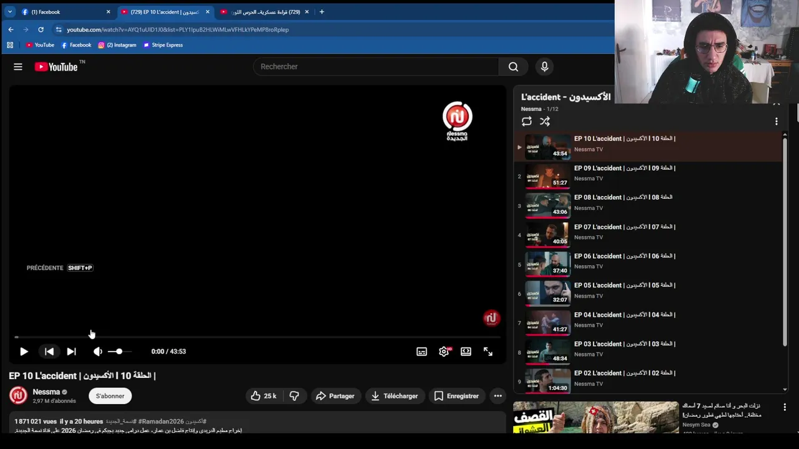799x449 pixels.
Task: Enter fullscreen mode
Action: tap(488, 352)
